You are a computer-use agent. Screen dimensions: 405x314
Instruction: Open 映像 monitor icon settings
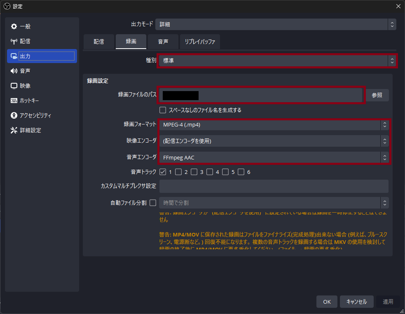14,86
